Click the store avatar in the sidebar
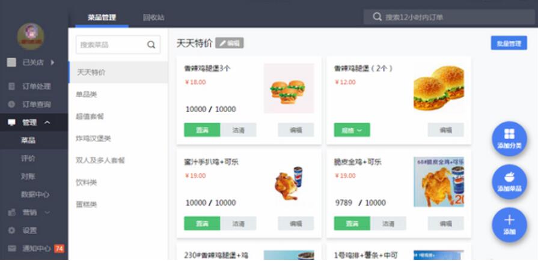The width and height of the screenshot is (538, 261). pos(31,37)
